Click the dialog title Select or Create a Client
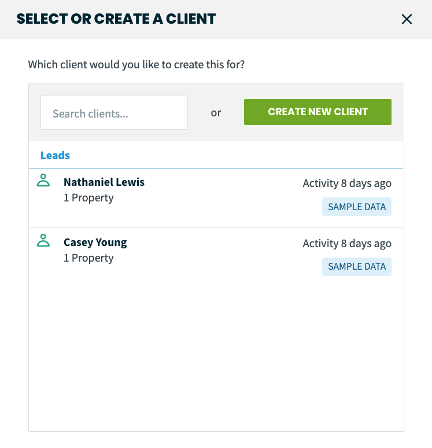The height and width of the screenshot is (448, 432). tap(116, 19)
